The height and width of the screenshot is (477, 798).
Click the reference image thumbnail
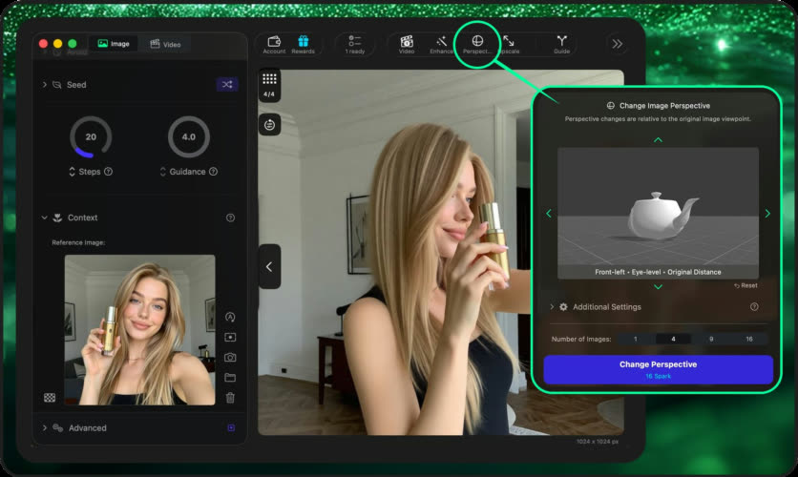pos(140,330)
